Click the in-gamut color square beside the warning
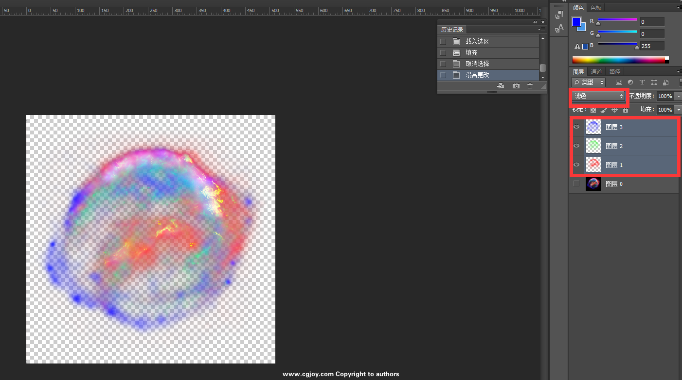This screenshot has width=682, height=380. coord(585,47)
